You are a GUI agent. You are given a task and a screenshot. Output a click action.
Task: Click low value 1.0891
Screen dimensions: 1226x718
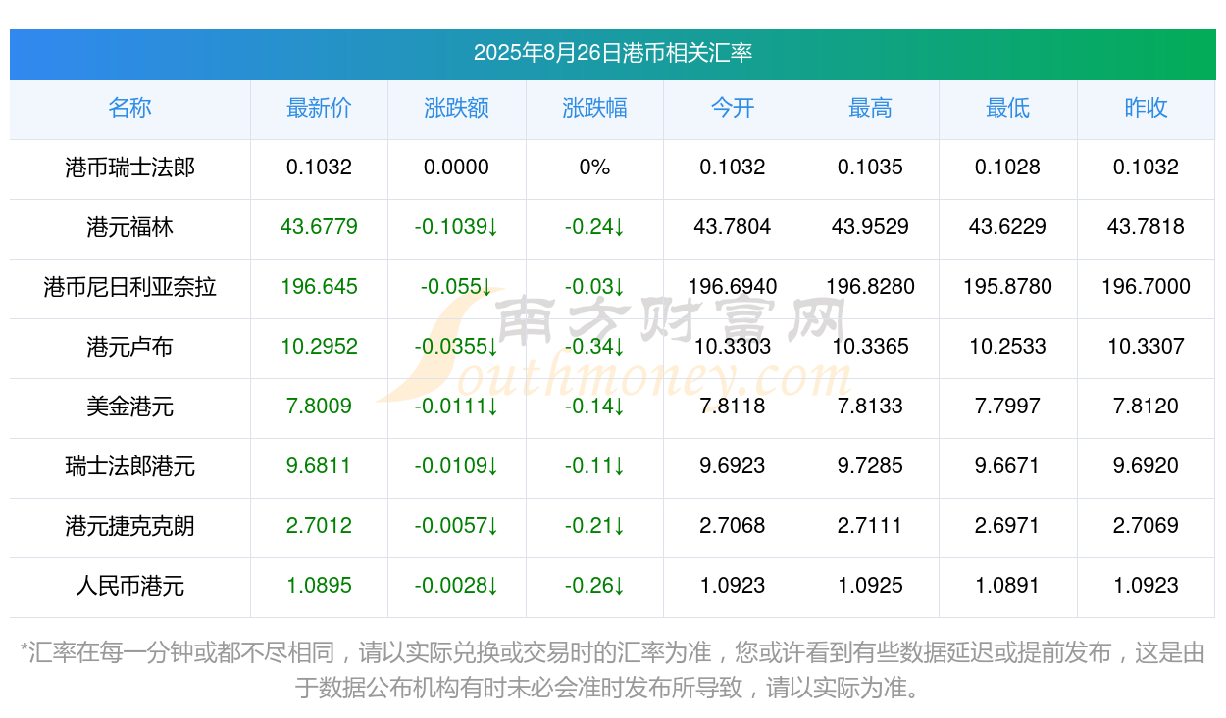[x=1007, y=586]
